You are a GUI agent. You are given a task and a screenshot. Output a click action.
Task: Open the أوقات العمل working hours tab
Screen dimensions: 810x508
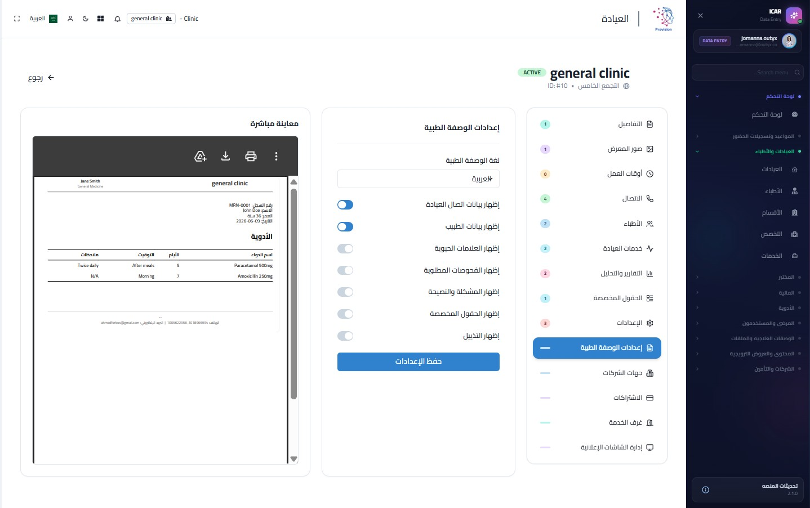click(597, 174)
